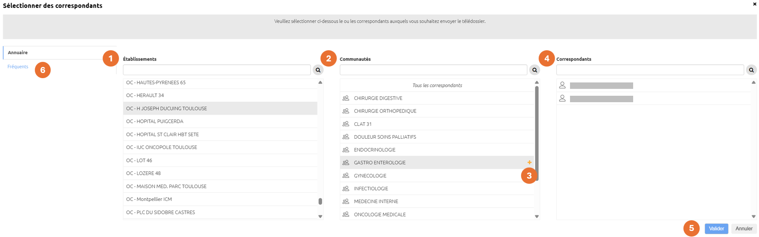Viewport: 759px width, 237px height.
Task: Switch to the Fréquents tab
Action: pos(18,67)
